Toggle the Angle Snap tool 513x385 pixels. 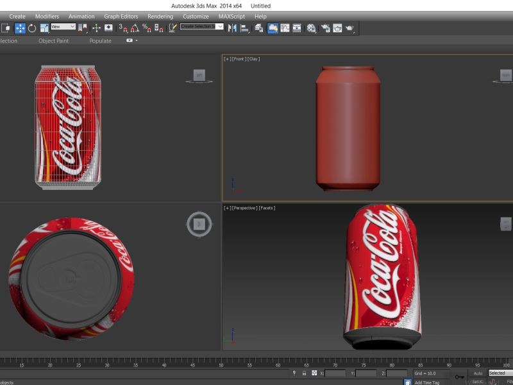point(135,28)
